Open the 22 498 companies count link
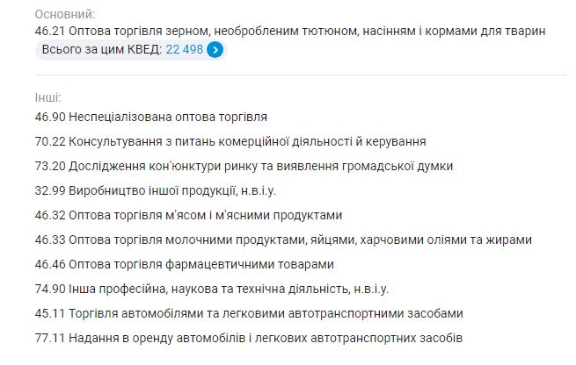This screenshot has height=365, width=576. (x=185, y=50)
